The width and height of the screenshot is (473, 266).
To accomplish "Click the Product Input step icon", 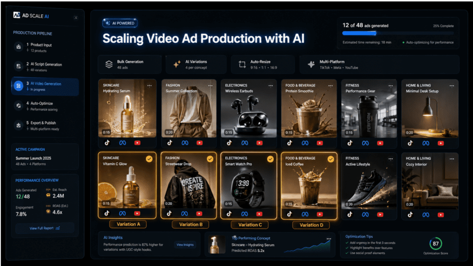I will [18, 47].
